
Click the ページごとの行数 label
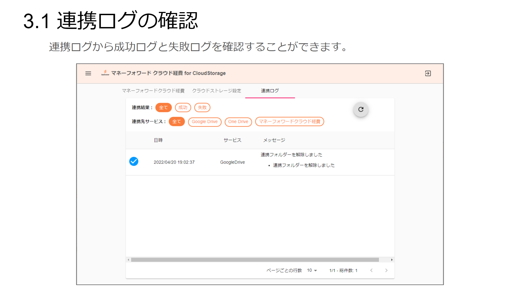coord(284,270)
